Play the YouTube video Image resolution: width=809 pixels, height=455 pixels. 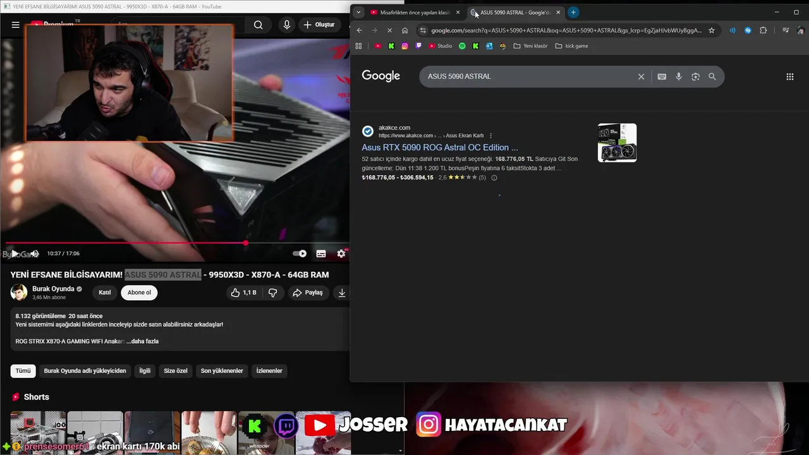point(15,253)
